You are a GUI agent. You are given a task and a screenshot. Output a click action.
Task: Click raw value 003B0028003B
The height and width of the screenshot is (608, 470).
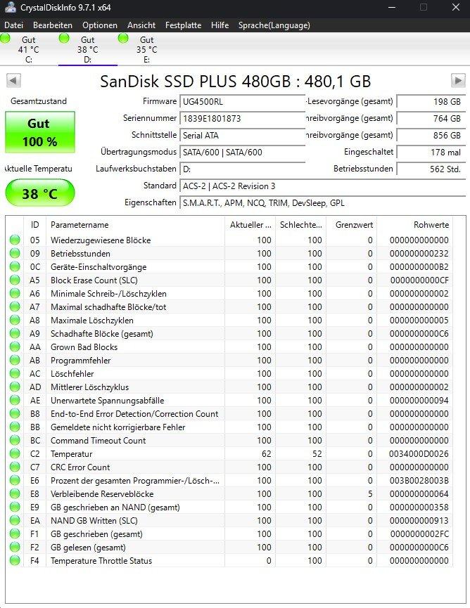pos(419,481)
